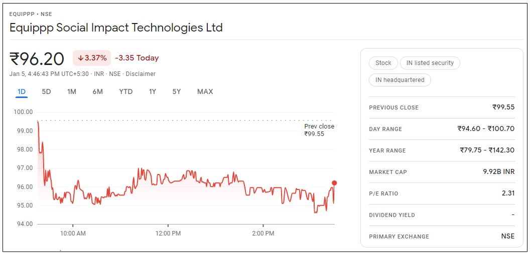Click the Prev close ₹99.55 chart label

(319, 130)
